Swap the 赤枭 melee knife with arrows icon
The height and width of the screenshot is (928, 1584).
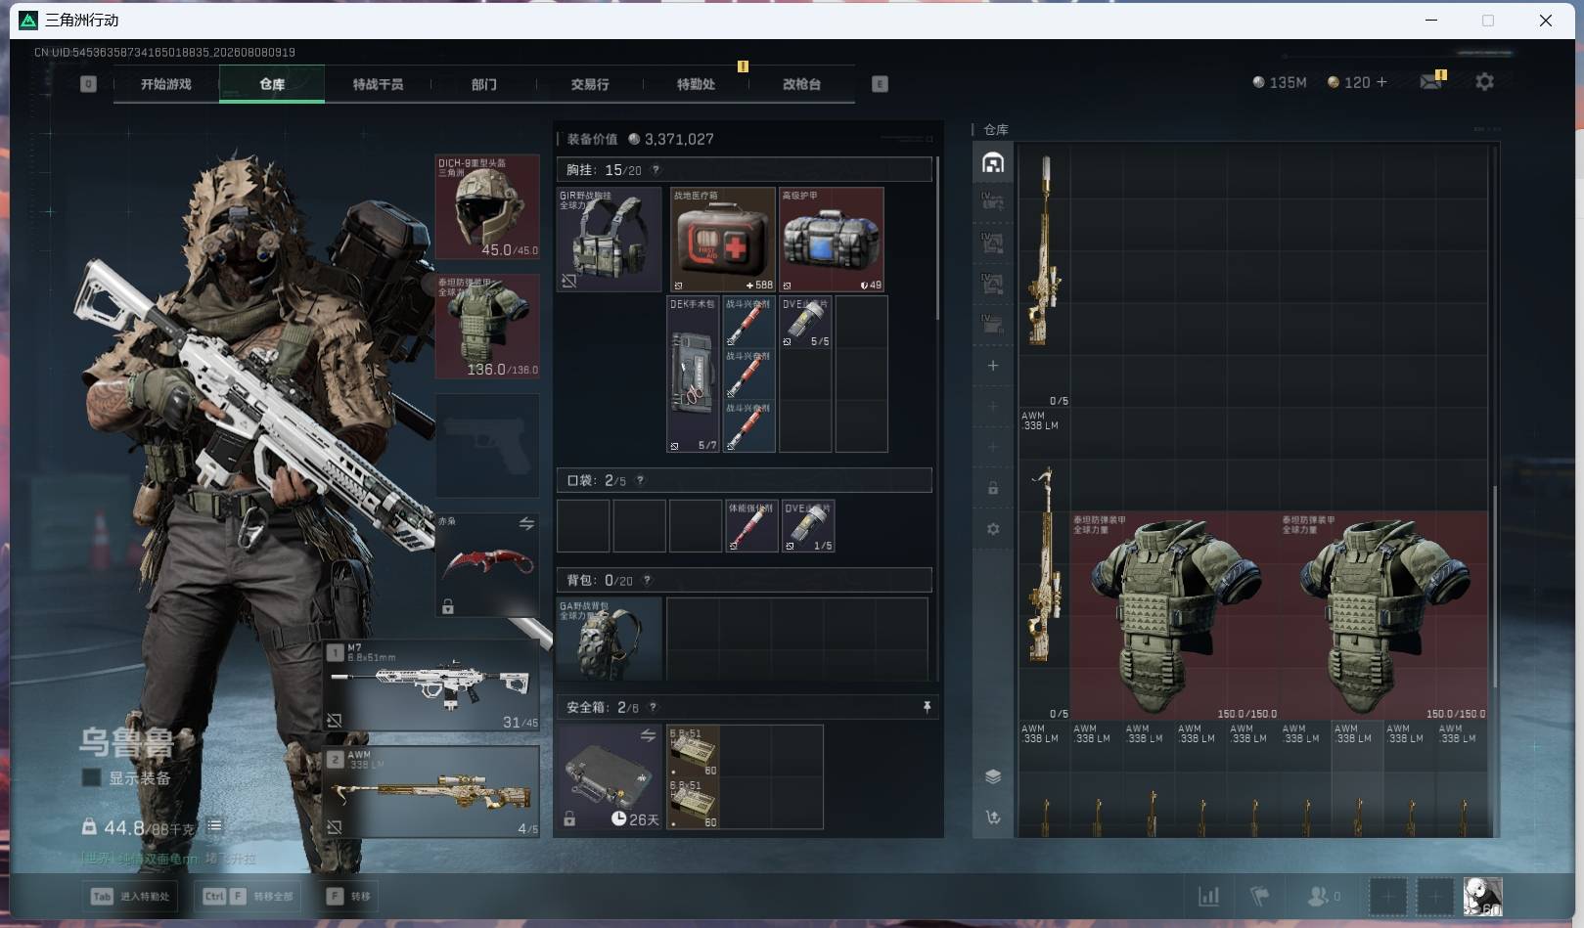pyautogui.click(x=526, y=524)
